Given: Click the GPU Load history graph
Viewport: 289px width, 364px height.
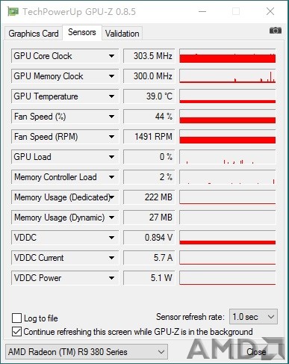Looking at the screenshot, I should (x=228, y=157).
